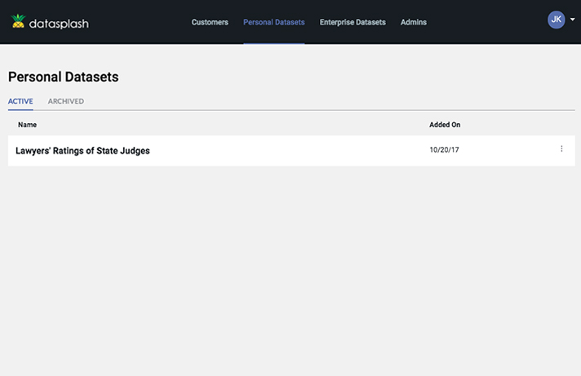
Task: Open the Customers section
Action: [x=210, y=22]
